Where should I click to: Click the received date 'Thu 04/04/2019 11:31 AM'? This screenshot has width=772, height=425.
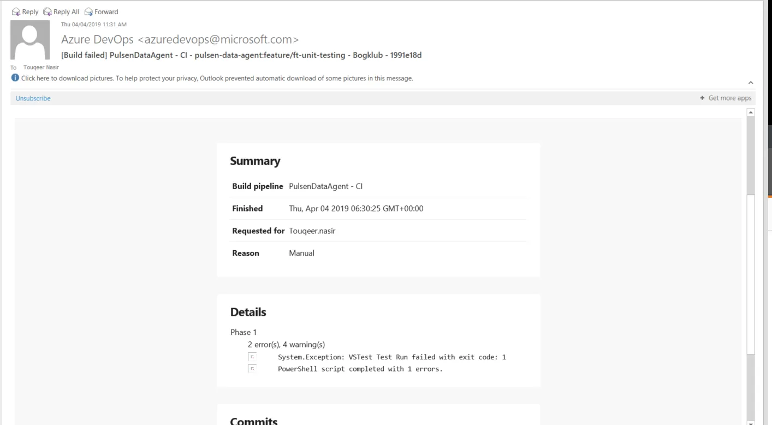coord(94,24)
